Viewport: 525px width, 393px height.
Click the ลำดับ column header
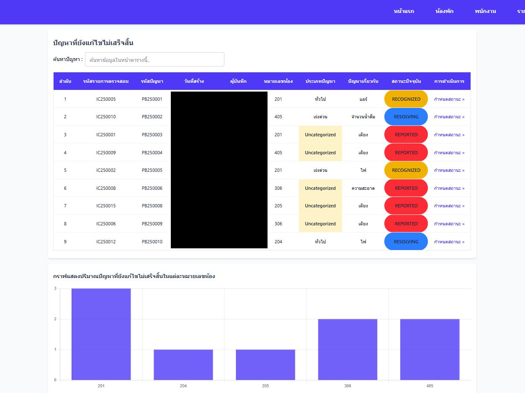coord(65,81)
